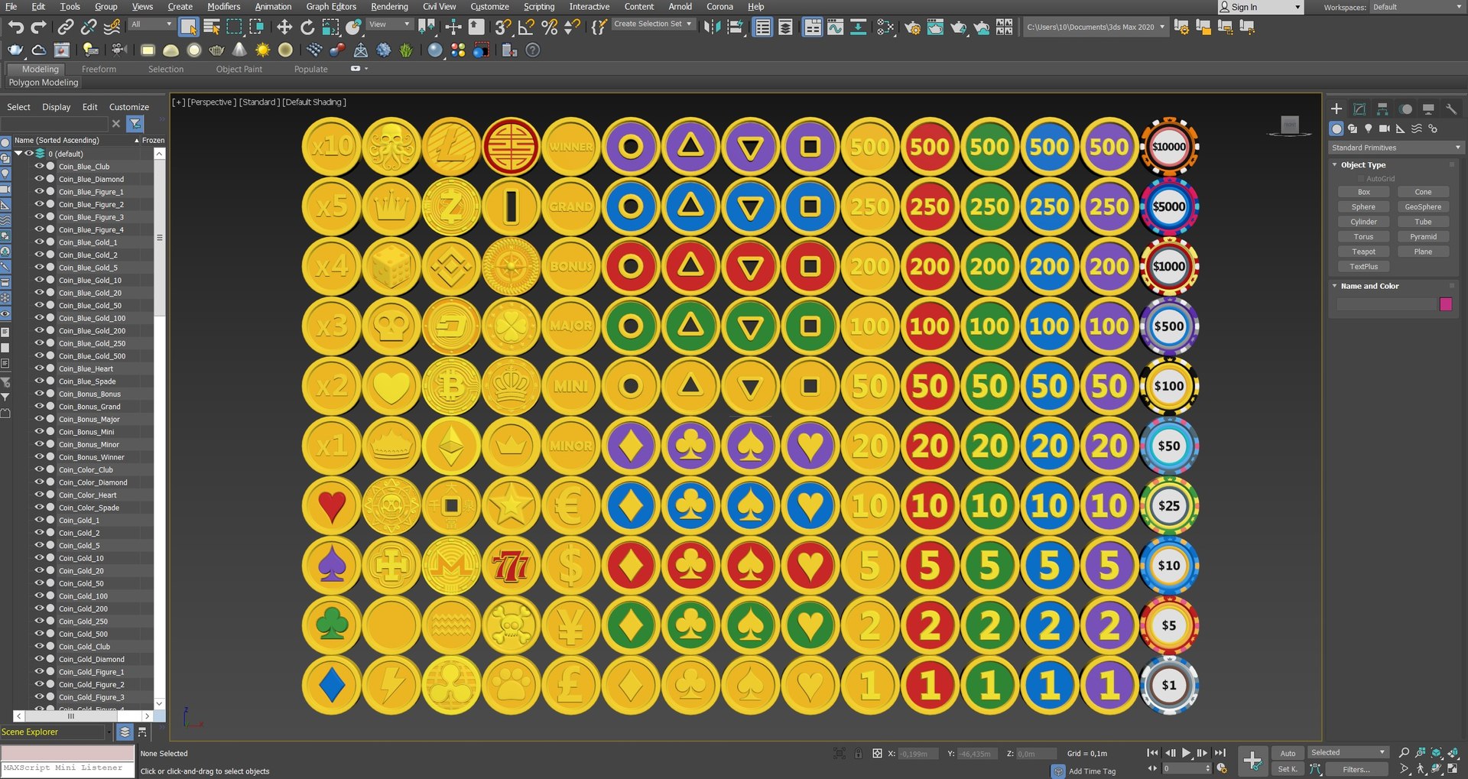Open the project path dropdown
This screenshot has width=1468, height=779.
[x=1095, y=27]
